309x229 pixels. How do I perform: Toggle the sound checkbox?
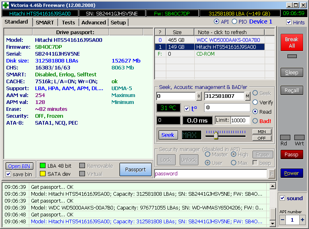coord(283,198)
